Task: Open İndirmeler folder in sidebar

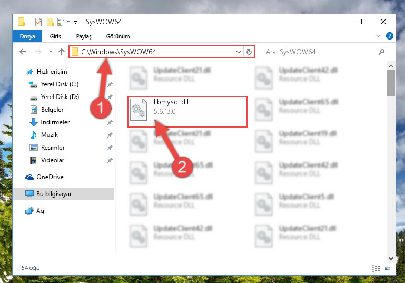Action: (x=55, y=122)
